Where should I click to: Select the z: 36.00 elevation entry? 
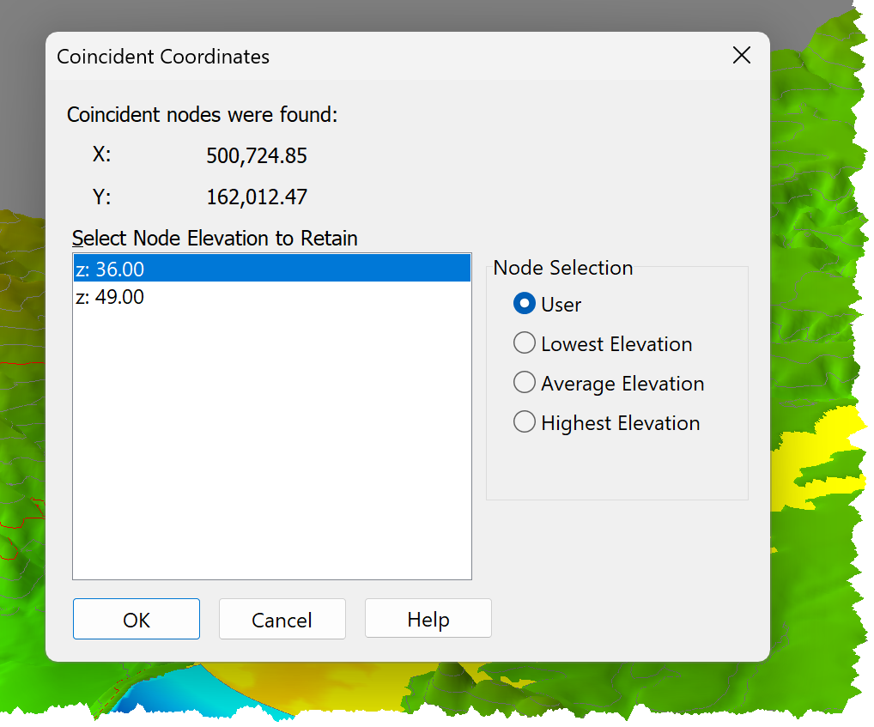[x=272, y=269]
